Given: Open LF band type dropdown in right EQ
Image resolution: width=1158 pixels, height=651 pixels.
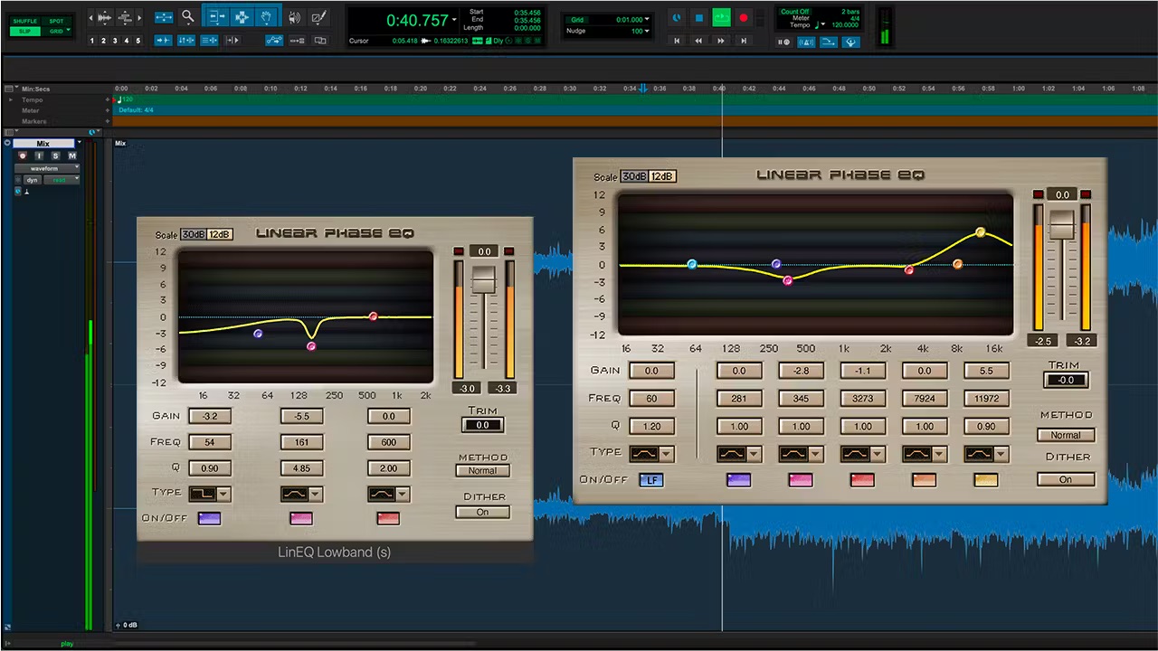Looking at the screenshot, I should 666,454.
